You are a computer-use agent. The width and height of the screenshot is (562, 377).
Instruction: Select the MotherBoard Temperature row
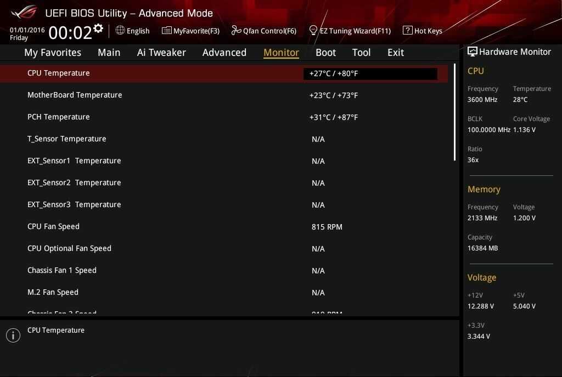(x=75, y=95)
